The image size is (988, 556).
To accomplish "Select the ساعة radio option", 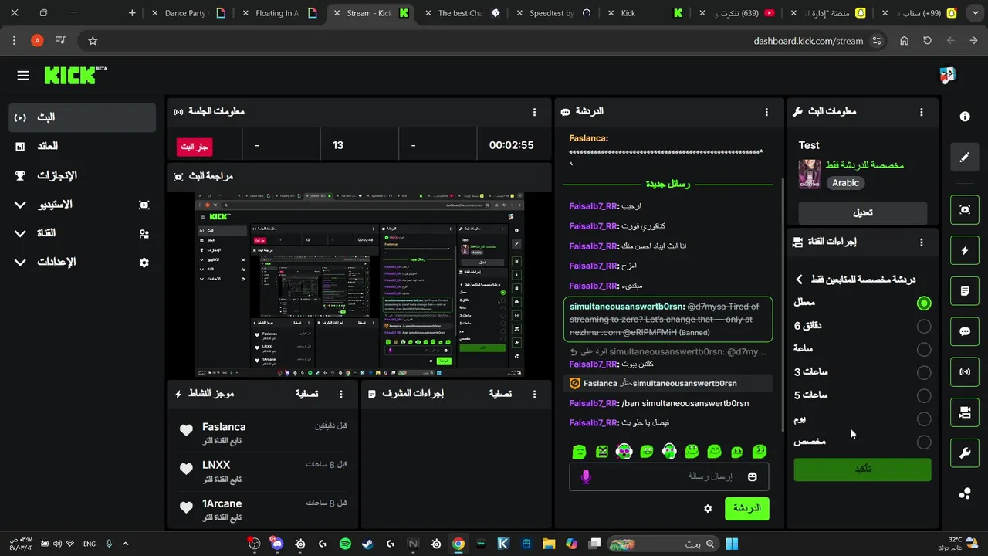I will click(924, 350).
